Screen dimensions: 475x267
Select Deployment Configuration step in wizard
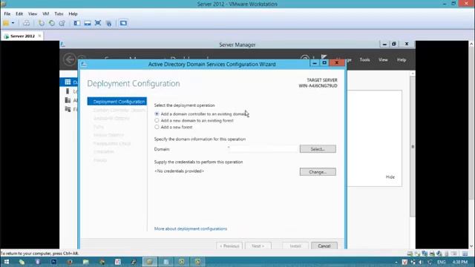click(117, 102)
